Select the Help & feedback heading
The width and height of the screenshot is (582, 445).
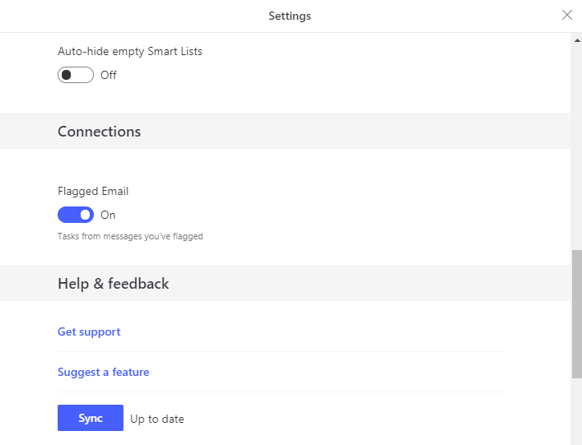point(113,284)
